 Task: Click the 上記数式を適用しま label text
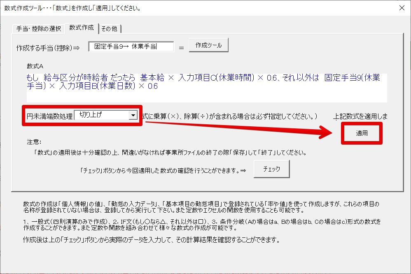tap(360, 116)
